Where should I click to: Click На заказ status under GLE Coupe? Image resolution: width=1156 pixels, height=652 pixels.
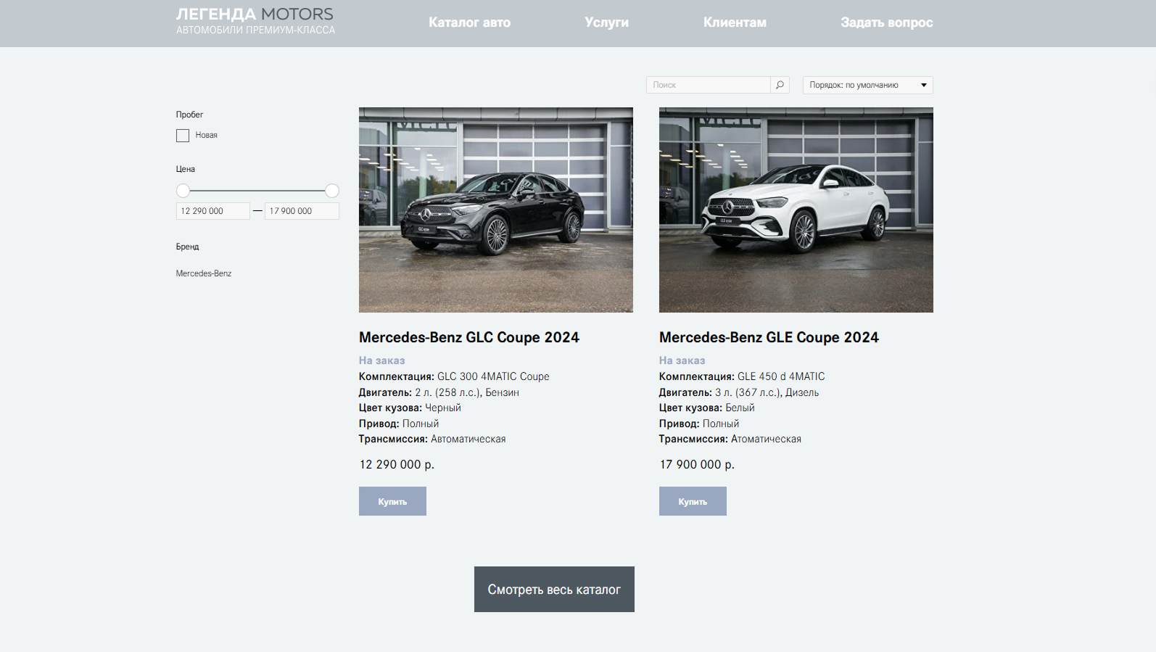682,360
